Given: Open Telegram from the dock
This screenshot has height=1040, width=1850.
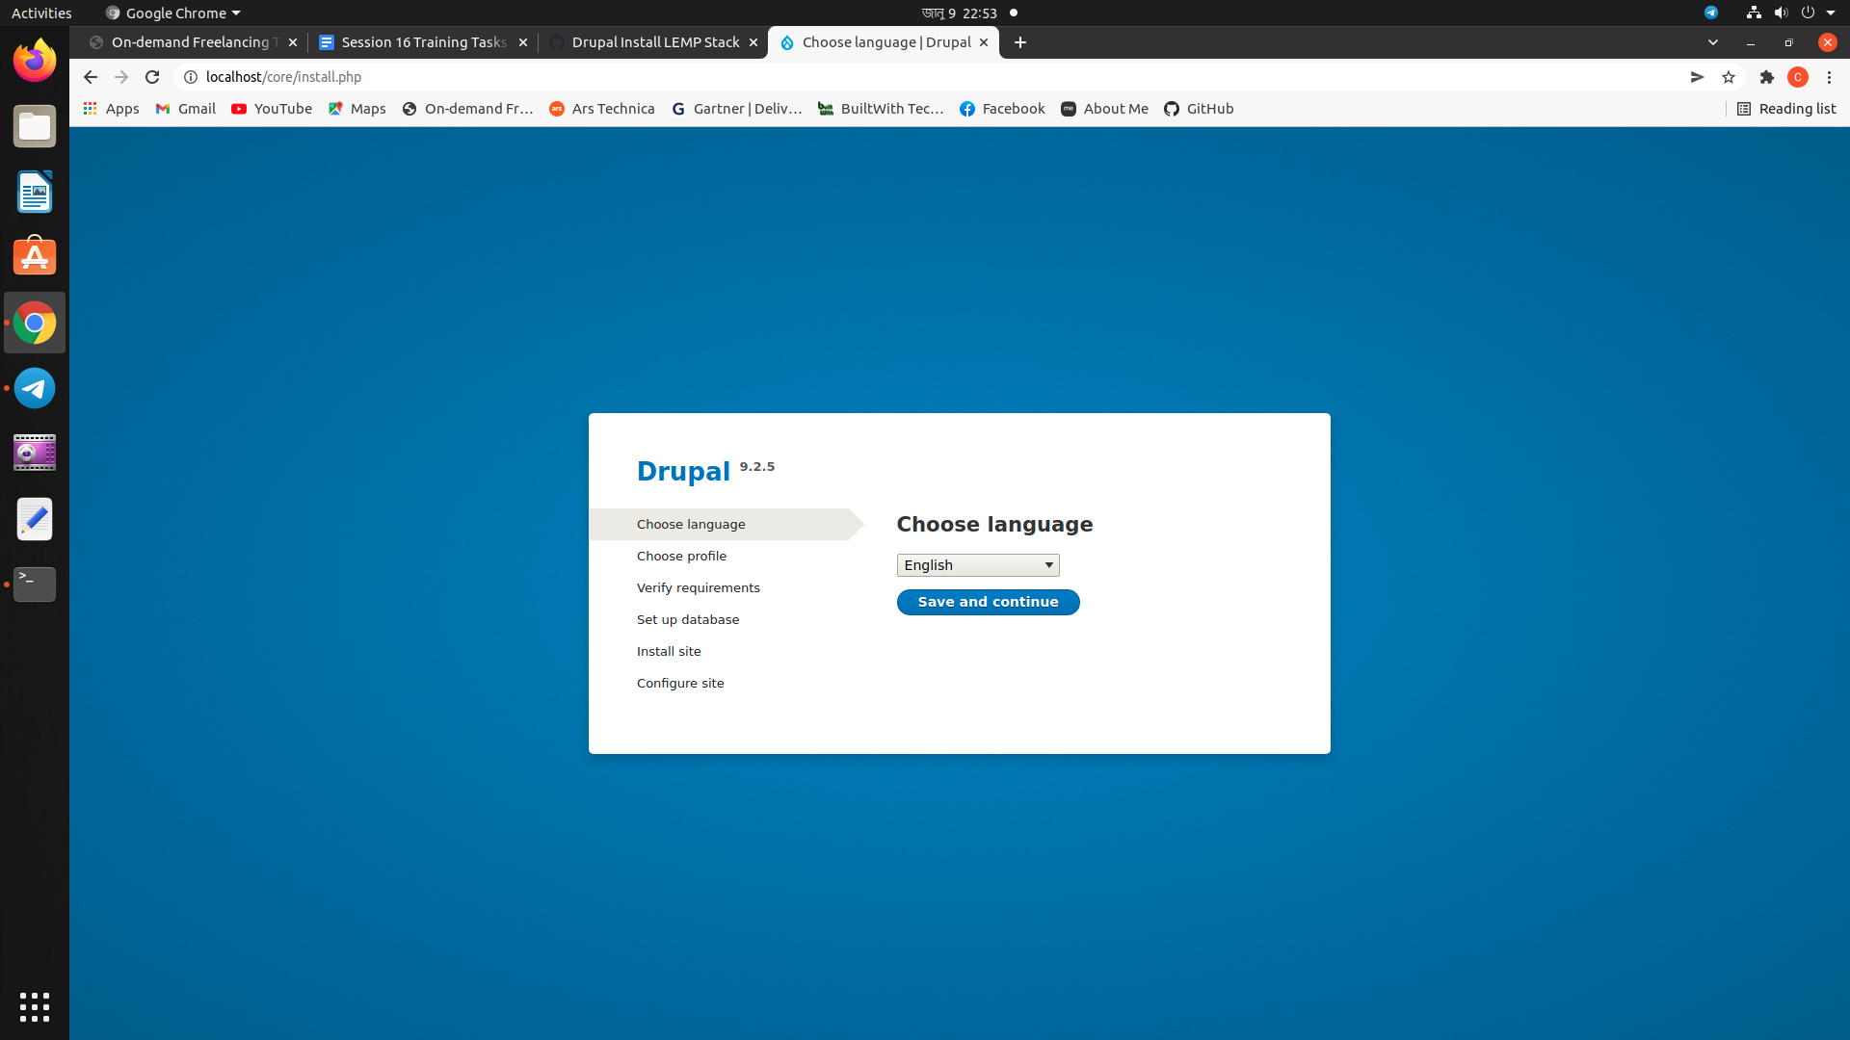Looking at the screenshot, I should tap(35, 388).
